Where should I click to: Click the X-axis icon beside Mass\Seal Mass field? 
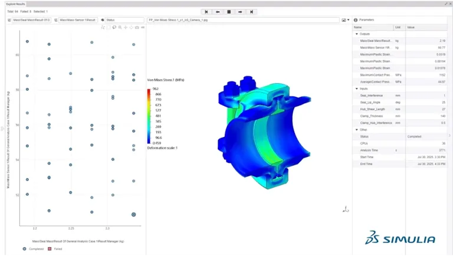point(9,20)
